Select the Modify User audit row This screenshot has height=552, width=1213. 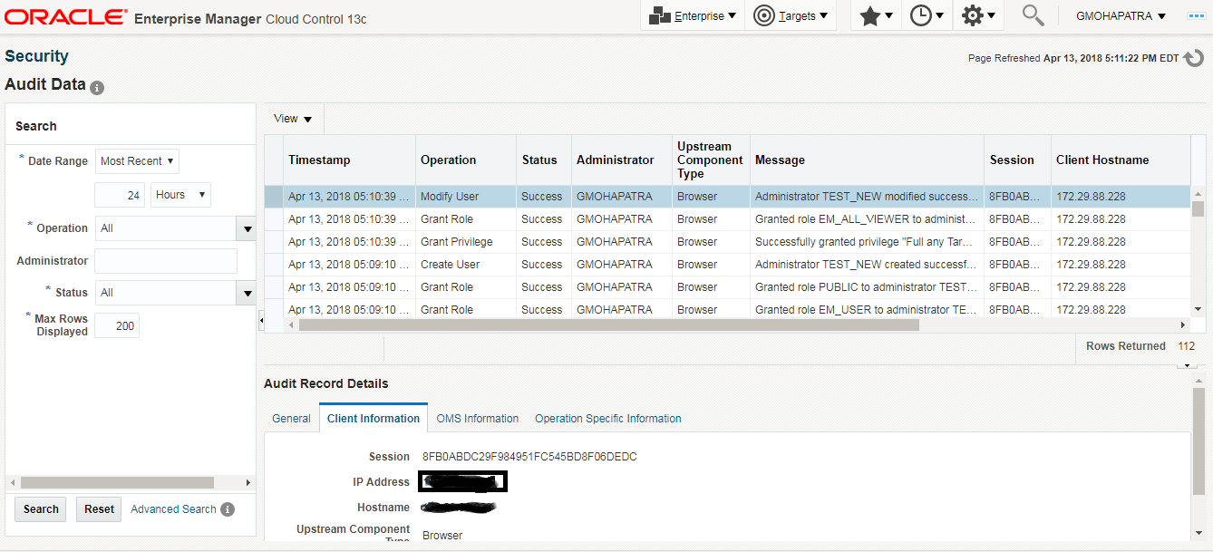click(x=727, y=197)
